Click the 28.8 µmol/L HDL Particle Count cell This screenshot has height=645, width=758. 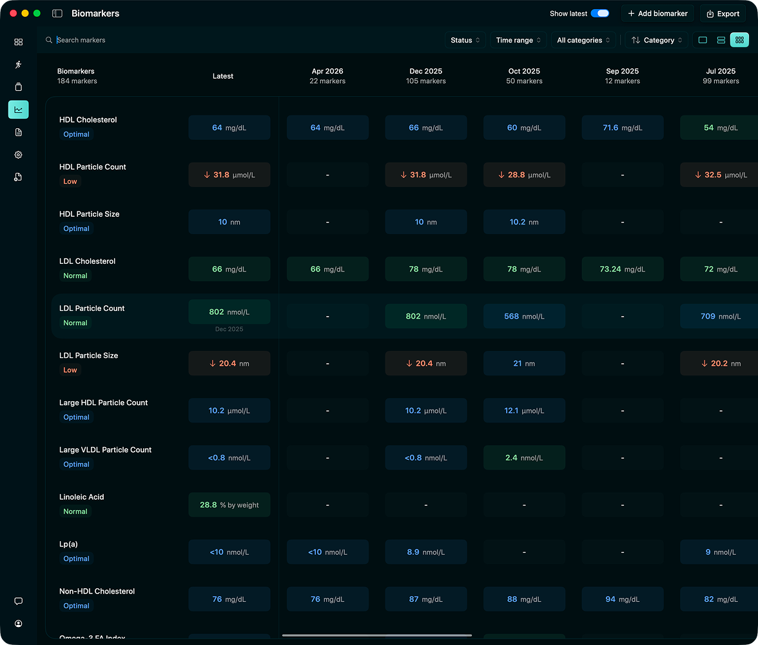tap(524, 175)
